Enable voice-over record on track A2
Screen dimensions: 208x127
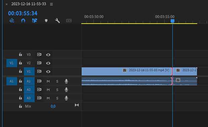coord(66,90)
